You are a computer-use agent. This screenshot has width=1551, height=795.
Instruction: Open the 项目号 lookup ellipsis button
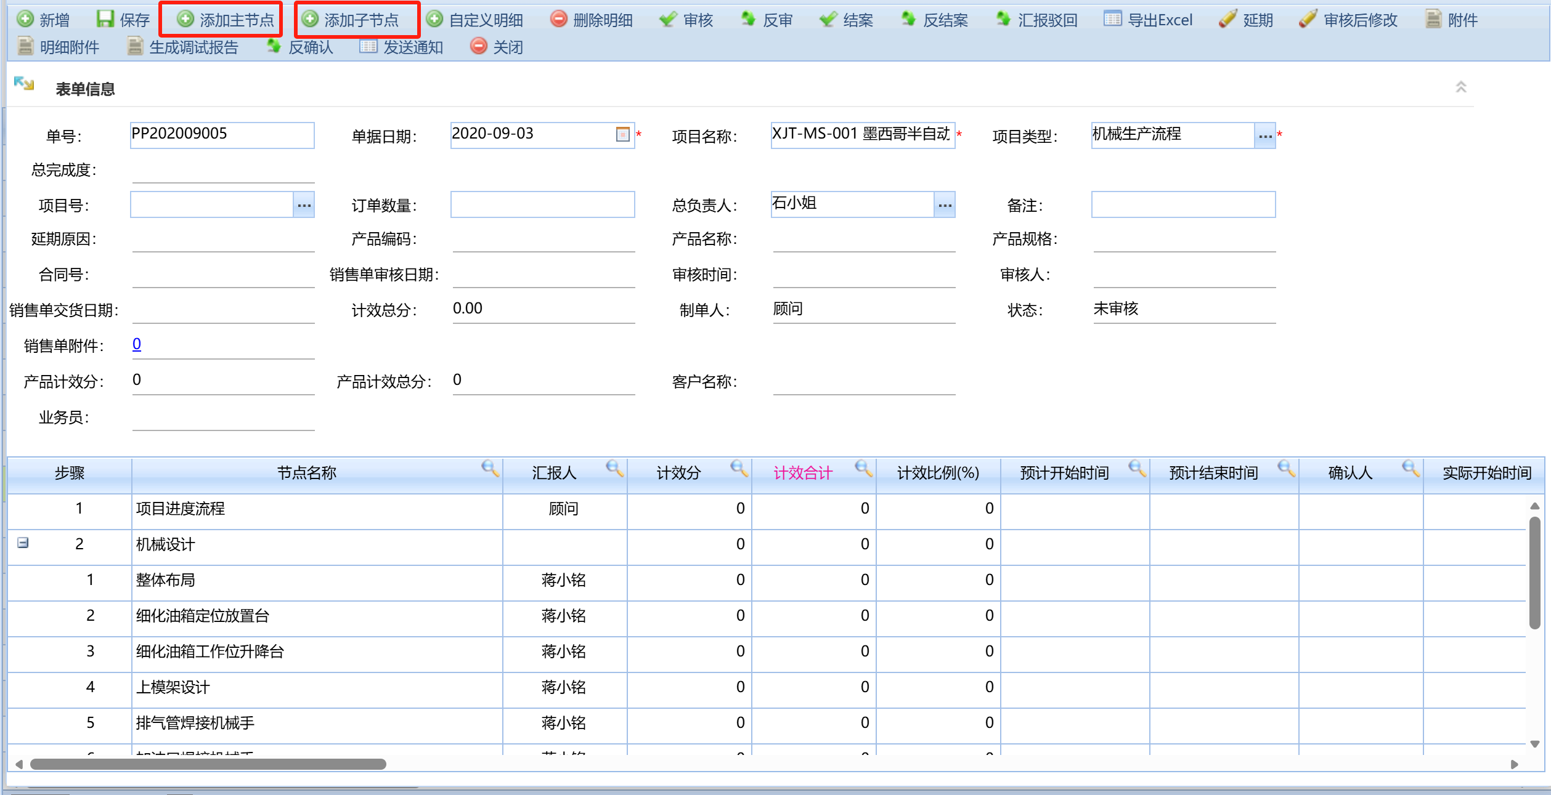coord(304,205)
